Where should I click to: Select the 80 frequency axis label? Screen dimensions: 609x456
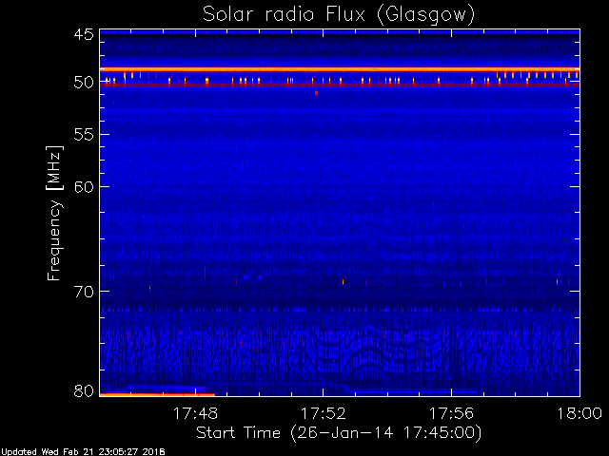84,390
